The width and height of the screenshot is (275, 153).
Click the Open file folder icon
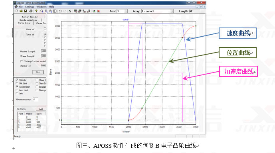[21, 11]
